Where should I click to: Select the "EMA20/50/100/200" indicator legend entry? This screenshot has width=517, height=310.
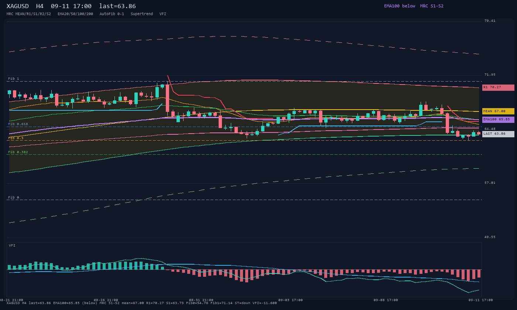coord(75,14)
